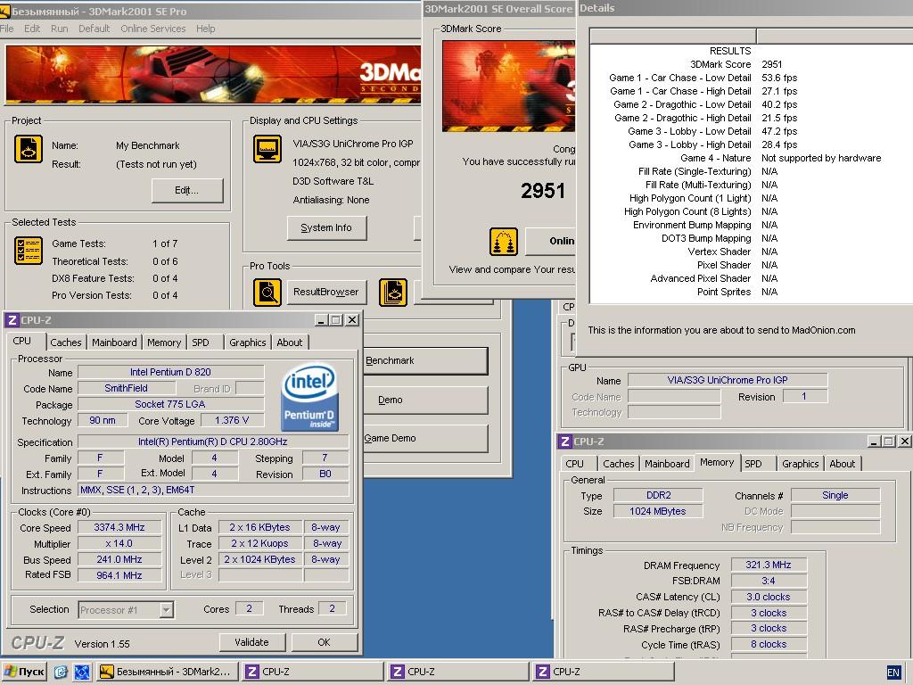
Task: Click the Intel Pentium D 820 name field
Action: tap(170, 372)
